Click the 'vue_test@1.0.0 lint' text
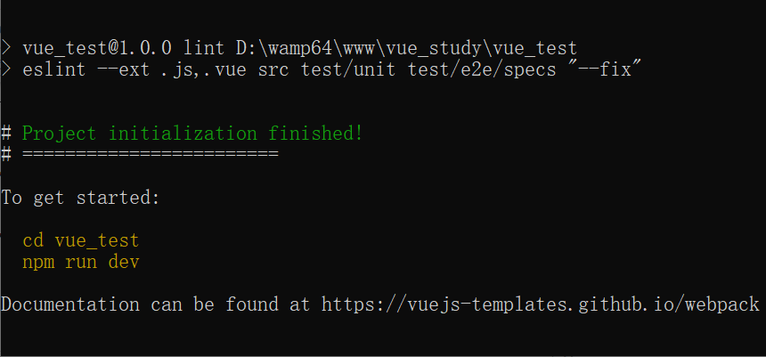The height and width of the screenshot is (357, 766). [x=124, y=48]
